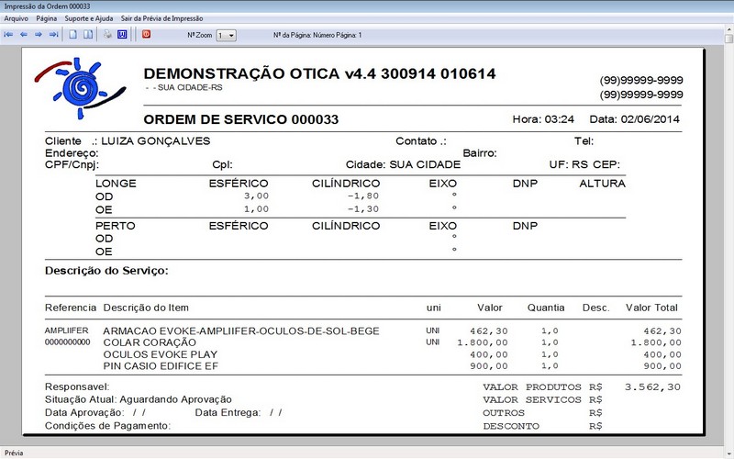Click the OE cilíndrico value -1,30
The width and height of the screenshot is (734, 459).
362,209
